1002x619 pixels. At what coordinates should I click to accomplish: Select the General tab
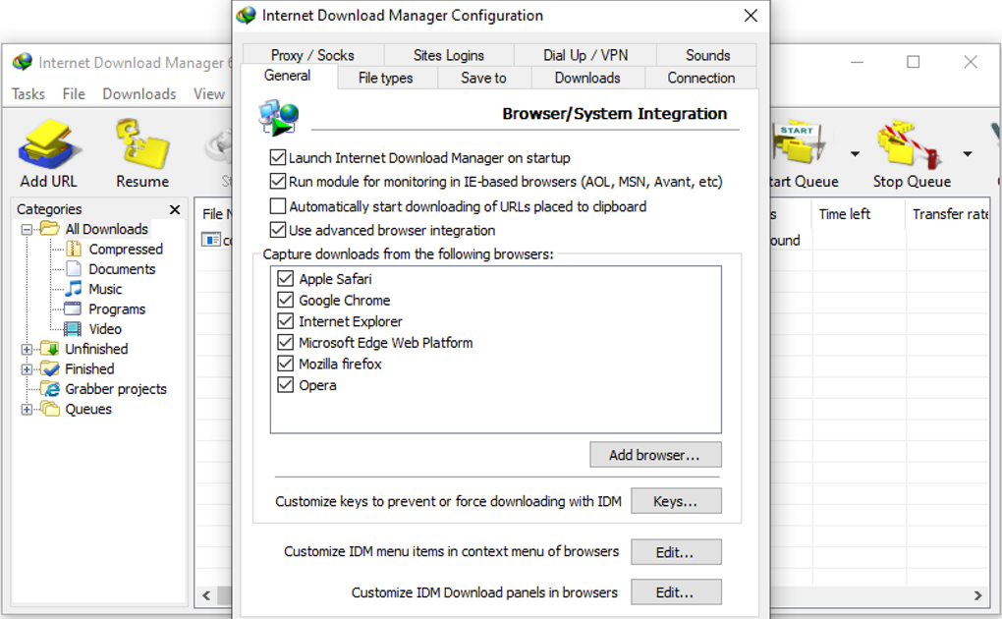(288, 76)
